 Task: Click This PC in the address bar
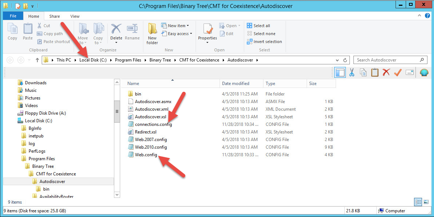[64, 60]
